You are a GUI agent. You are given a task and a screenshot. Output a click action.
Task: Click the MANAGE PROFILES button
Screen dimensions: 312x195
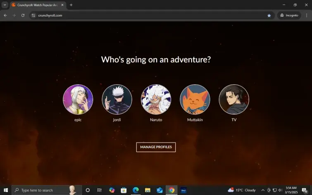(x=156, y=147)
